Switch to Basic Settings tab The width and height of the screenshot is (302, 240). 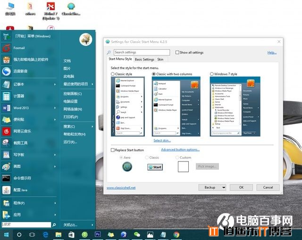pos(144,59)
